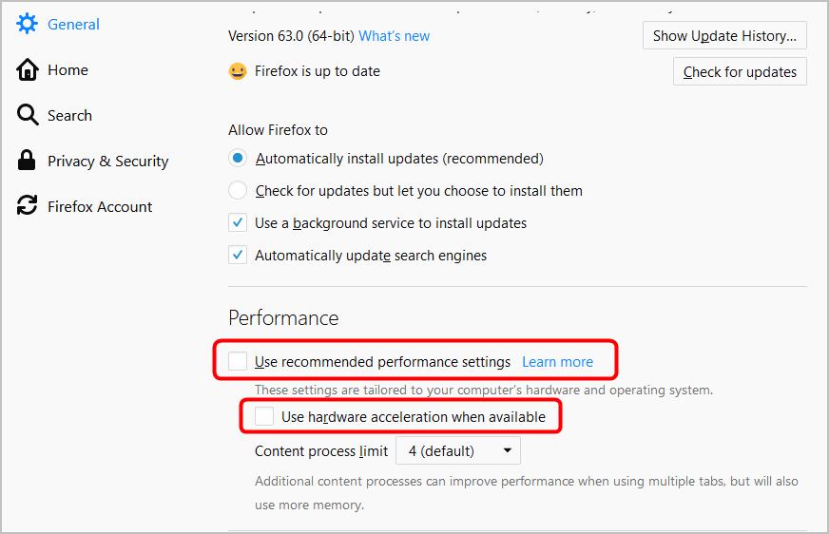Click the General gear icon
This screenshot has width=829, height=534.
[28, 24]
